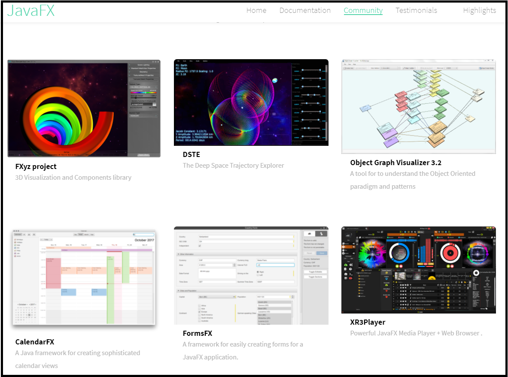This screenshot has height=377, width=508.
Task: Select the Community nav link
Action: (363, 10)
